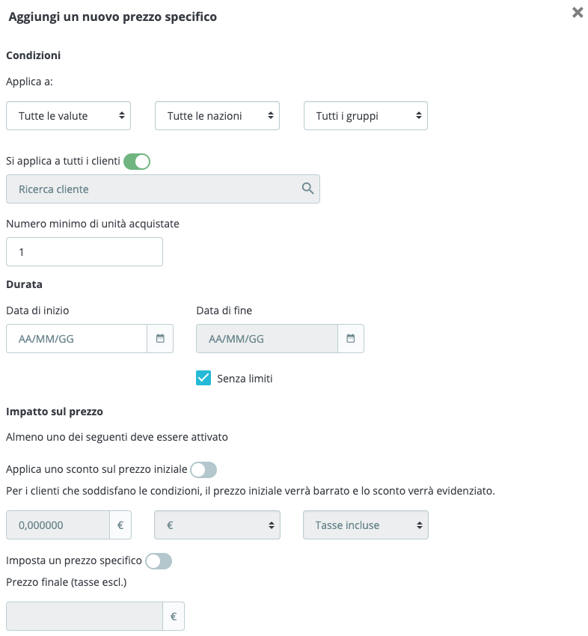Click the customer search magnifier icon
The height and width of the screenshot is (636, 588).
point(307,189)
